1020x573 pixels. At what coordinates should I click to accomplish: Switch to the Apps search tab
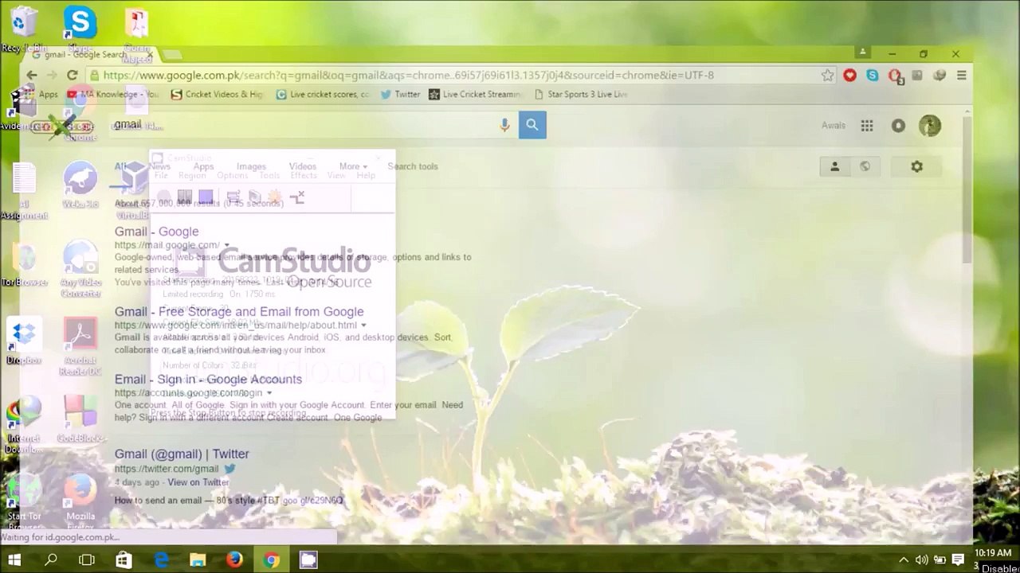tap(203, 166)
